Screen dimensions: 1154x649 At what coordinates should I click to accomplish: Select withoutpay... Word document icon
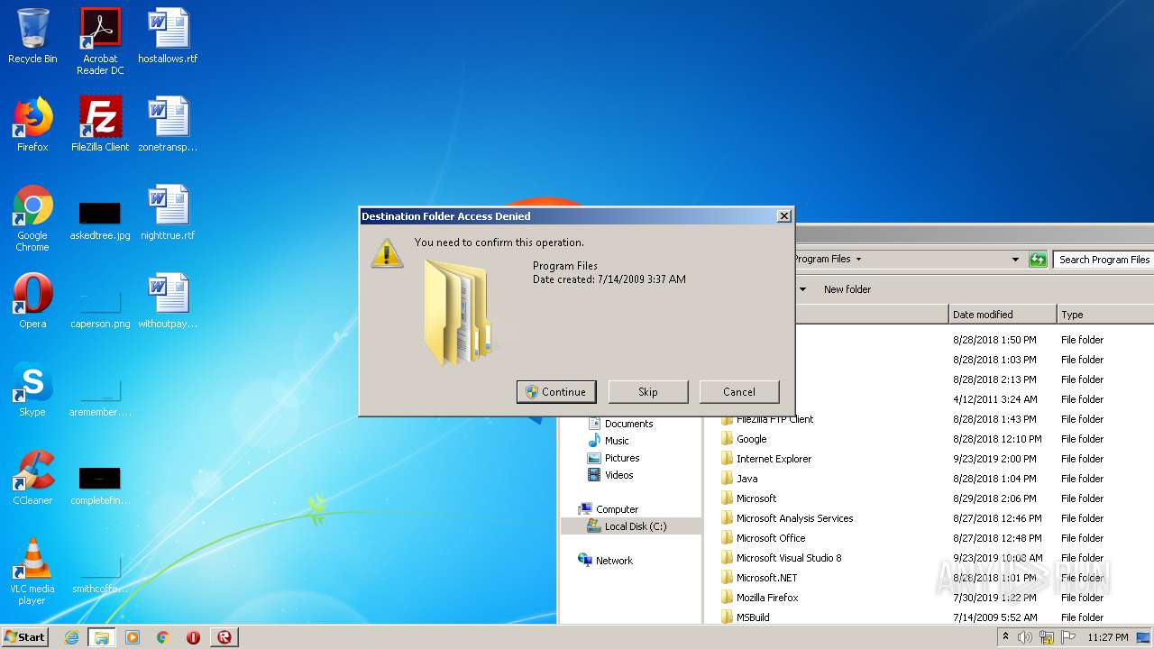click(x=168, y=302)
